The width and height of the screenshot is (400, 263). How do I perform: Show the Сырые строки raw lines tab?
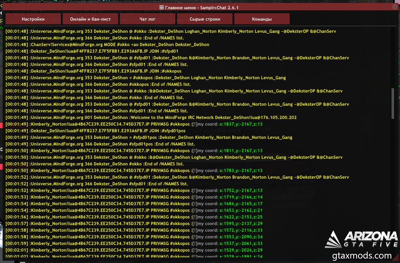click(x=205, y=19)
